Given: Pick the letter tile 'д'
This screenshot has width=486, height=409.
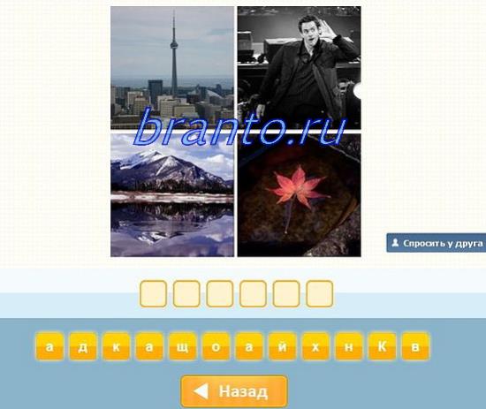Looking at the screenshot, I should click(83, 346).
